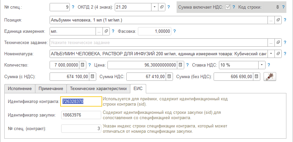The image size is (293, 142).
Task: Open Номенклатура record icon
Action: (x=278, y=54)
